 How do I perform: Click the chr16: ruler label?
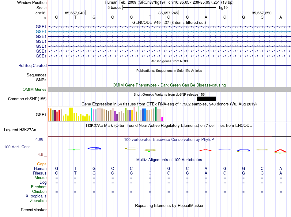(x=41, y=13)
